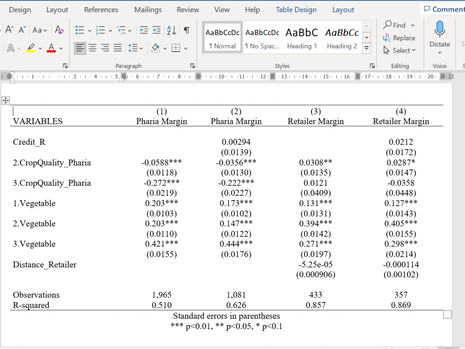This screenshot has height=349, width=465.
Task: Expand line spacing dropdown arrow
Action: (141, 48)
